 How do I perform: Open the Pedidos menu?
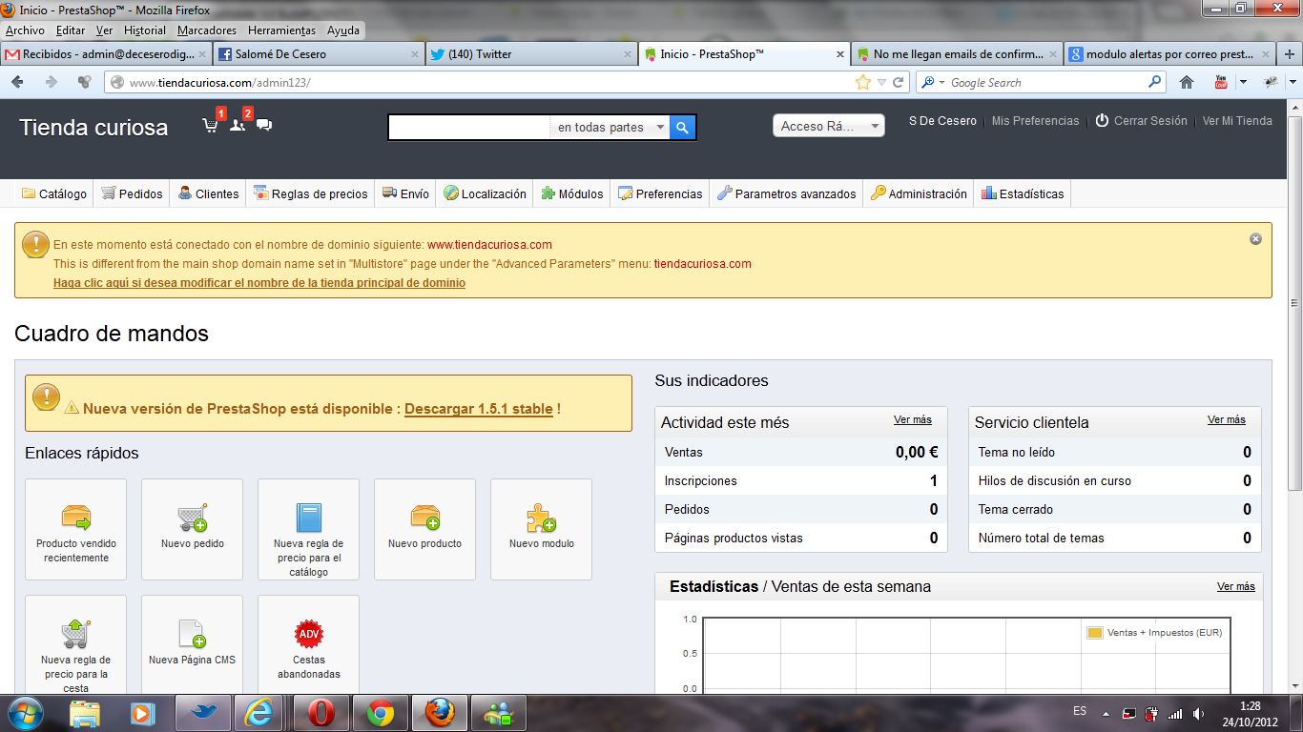(x=133, y=193)
